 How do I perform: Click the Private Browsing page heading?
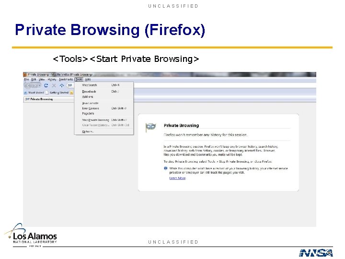(x=181, y=126)
